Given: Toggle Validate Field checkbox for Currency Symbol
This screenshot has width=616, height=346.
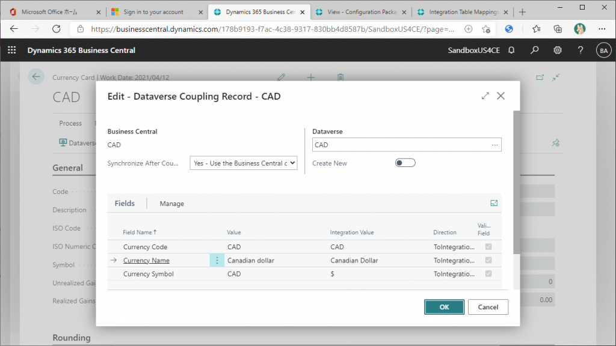Looking at the screenshot, I should pyautogui.click(x=488, y=274).
